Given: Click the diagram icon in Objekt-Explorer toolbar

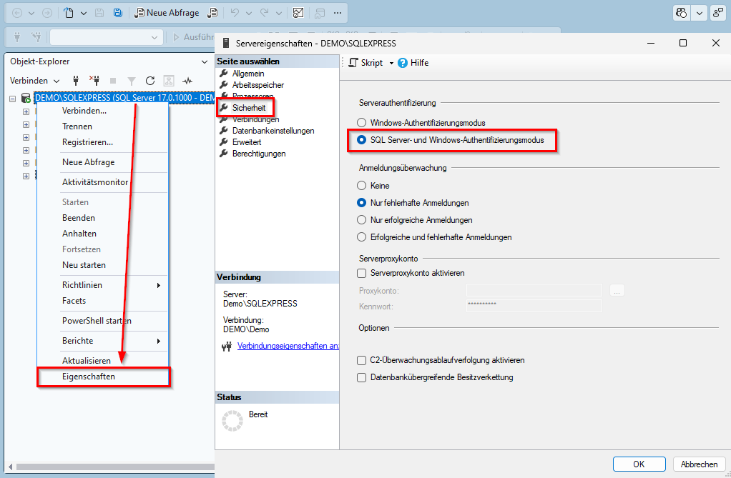Looking at the screenshot, I should (169, 81).
